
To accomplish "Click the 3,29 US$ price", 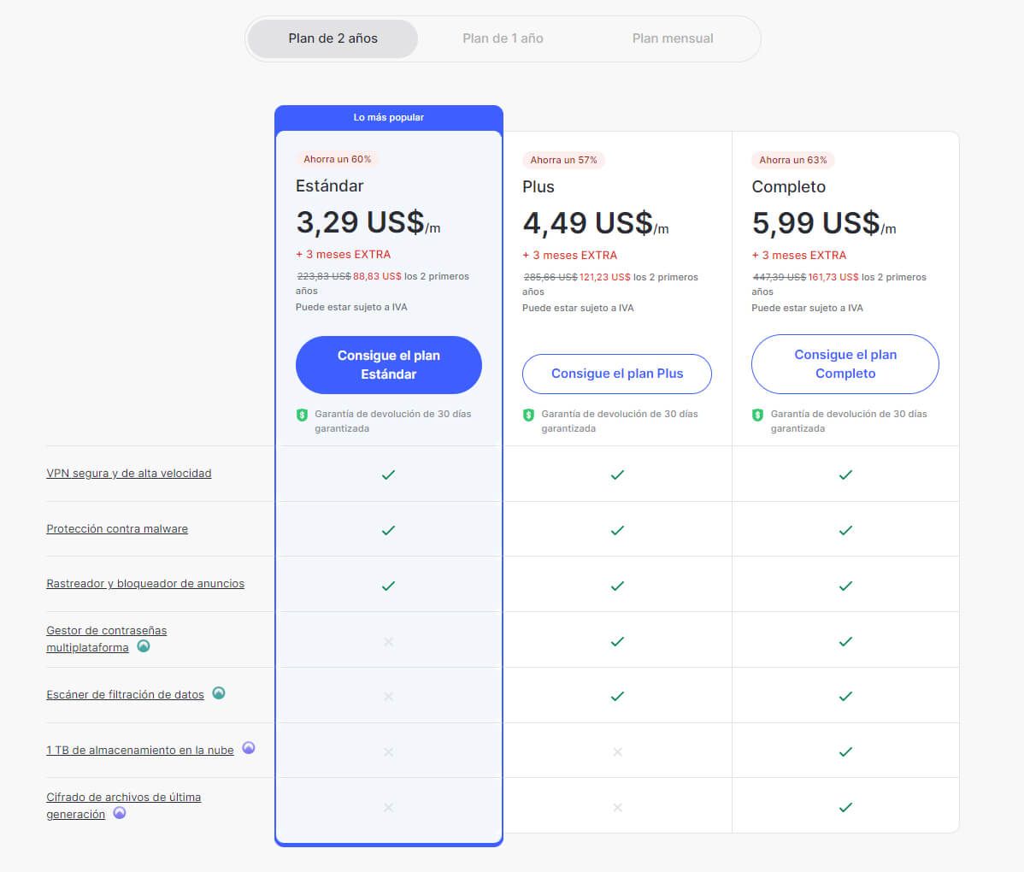I will click(x=361, y=222).
